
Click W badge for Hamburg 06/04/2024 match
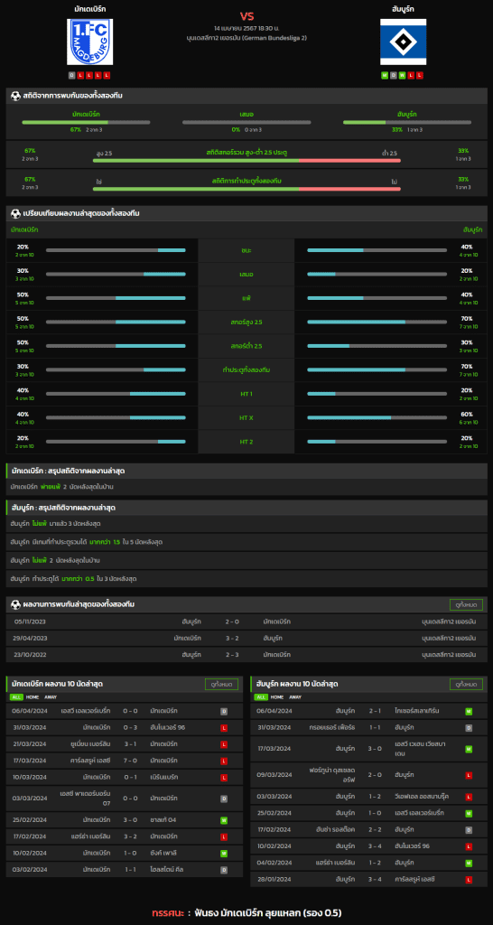tap(469, 712)
